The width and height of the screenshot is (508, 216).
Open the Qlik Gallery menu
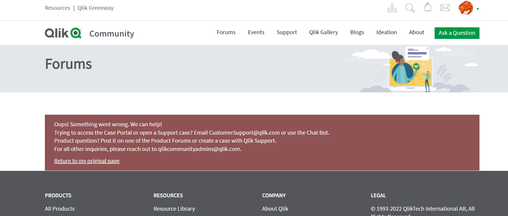click(x=324, y=32)
